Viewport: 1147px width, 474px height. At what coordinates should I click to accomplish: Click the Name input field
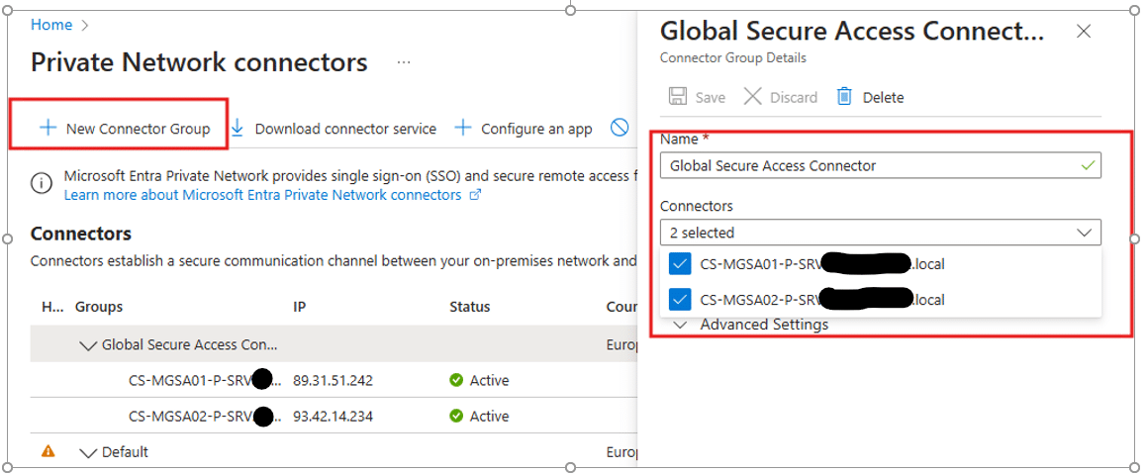[880, 166]
